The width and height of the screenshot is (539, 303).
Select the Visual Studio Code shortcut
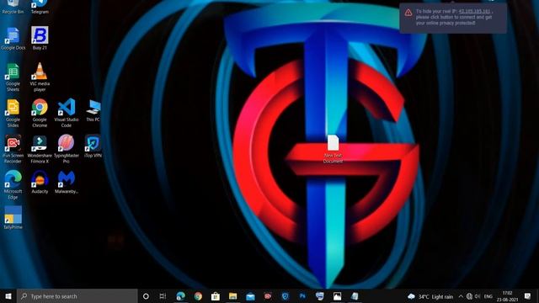[67, 114]
